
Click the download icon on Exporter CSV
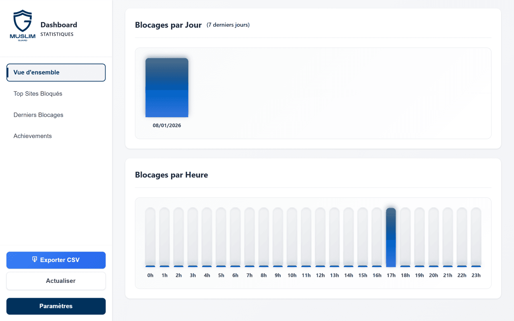(35, 260)
